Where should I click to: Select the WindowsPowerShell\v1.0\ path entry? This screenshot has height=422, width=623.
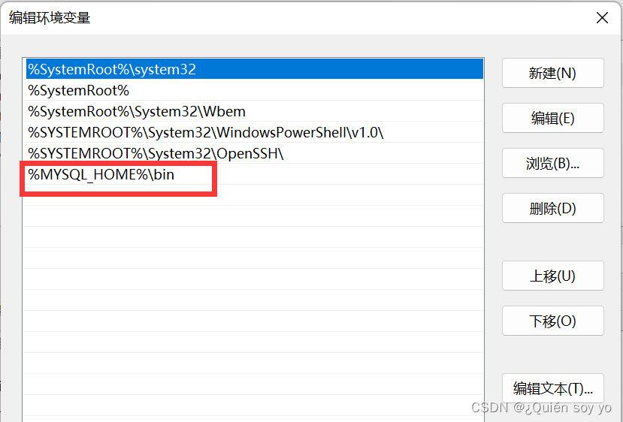point(255,133)
